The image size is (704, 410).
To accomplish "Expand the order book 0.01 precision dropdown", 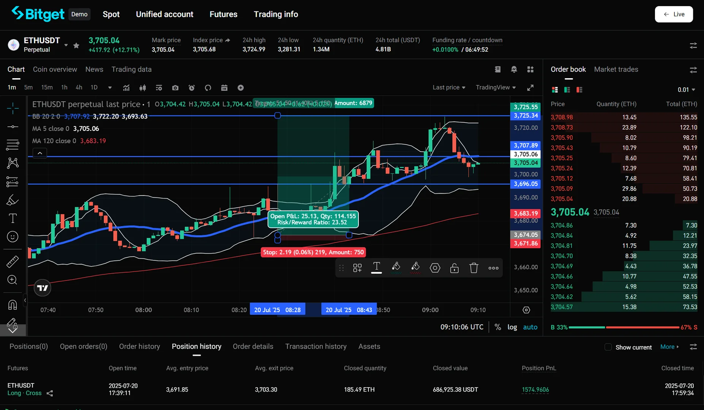I will [686, 90].
